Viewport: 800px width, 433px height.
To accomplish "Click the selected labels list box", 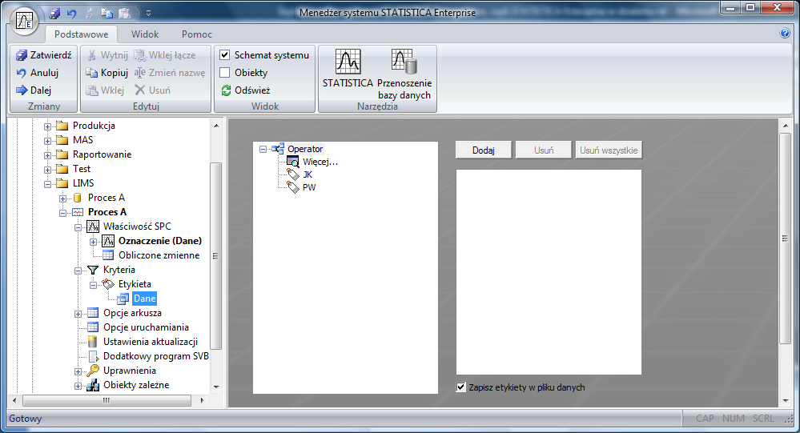I will coord(549,272).
